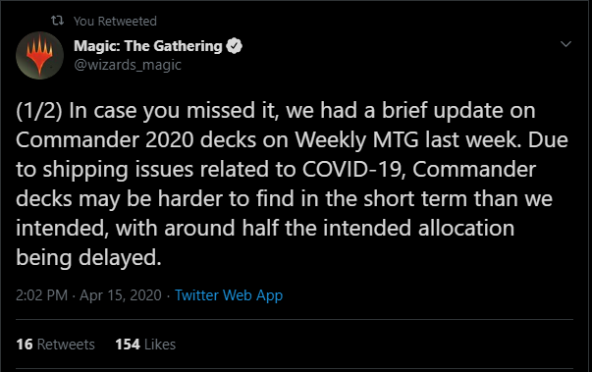The image size is (592, 372).
Task: Click the COVID-19 text in the tweet
Action: [x=353, y=170]
